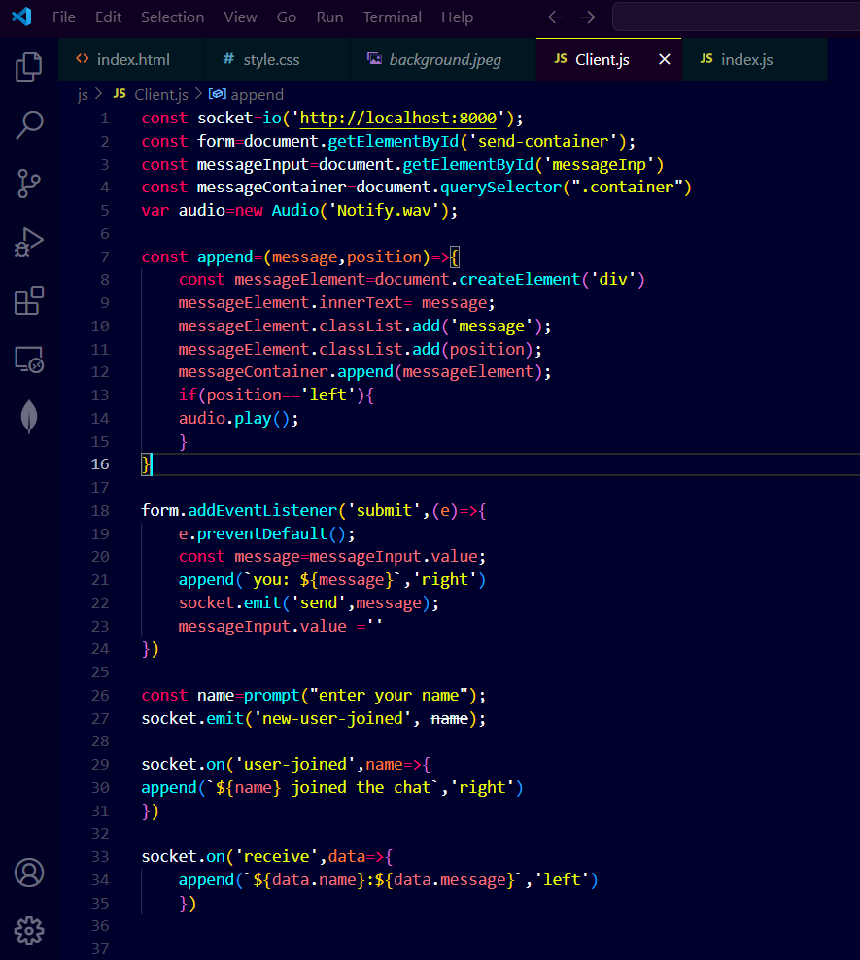Screen dimensions: 860x960
Task: Click audio.play on line 14
Action: coord(224,418)
